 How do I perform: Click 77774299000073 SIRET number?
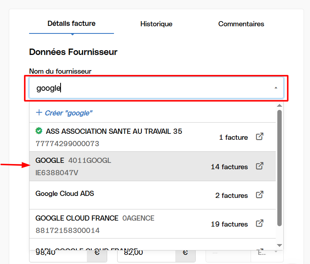point(67,144)
